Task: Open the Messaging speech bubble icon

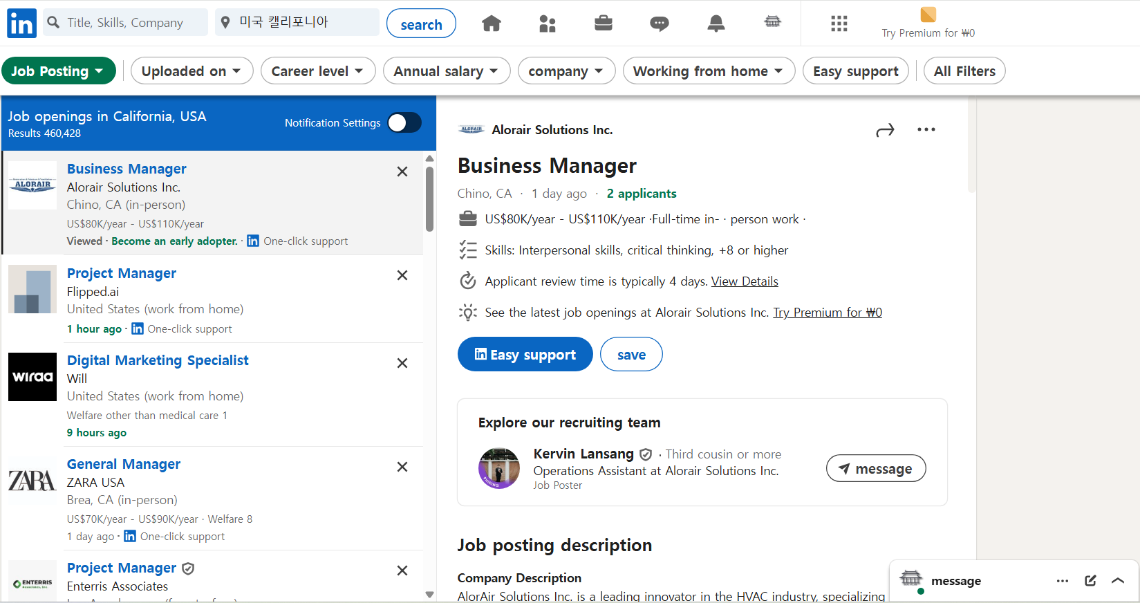Action: coord(660,24)
